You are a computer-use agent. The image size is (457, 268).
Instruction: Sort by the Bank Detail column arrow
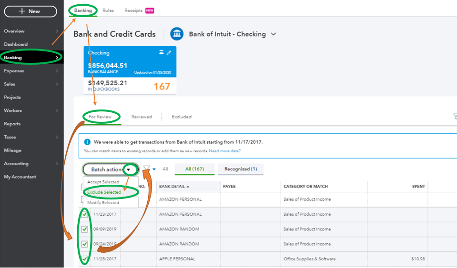[188, 187]
